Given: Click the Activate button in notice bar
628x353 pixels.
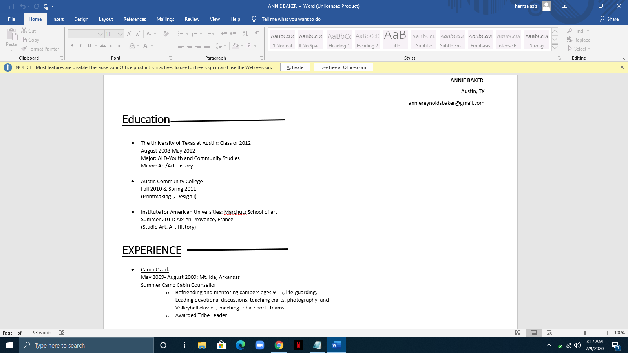Looking at the screenshot, I should pos(295,67).
